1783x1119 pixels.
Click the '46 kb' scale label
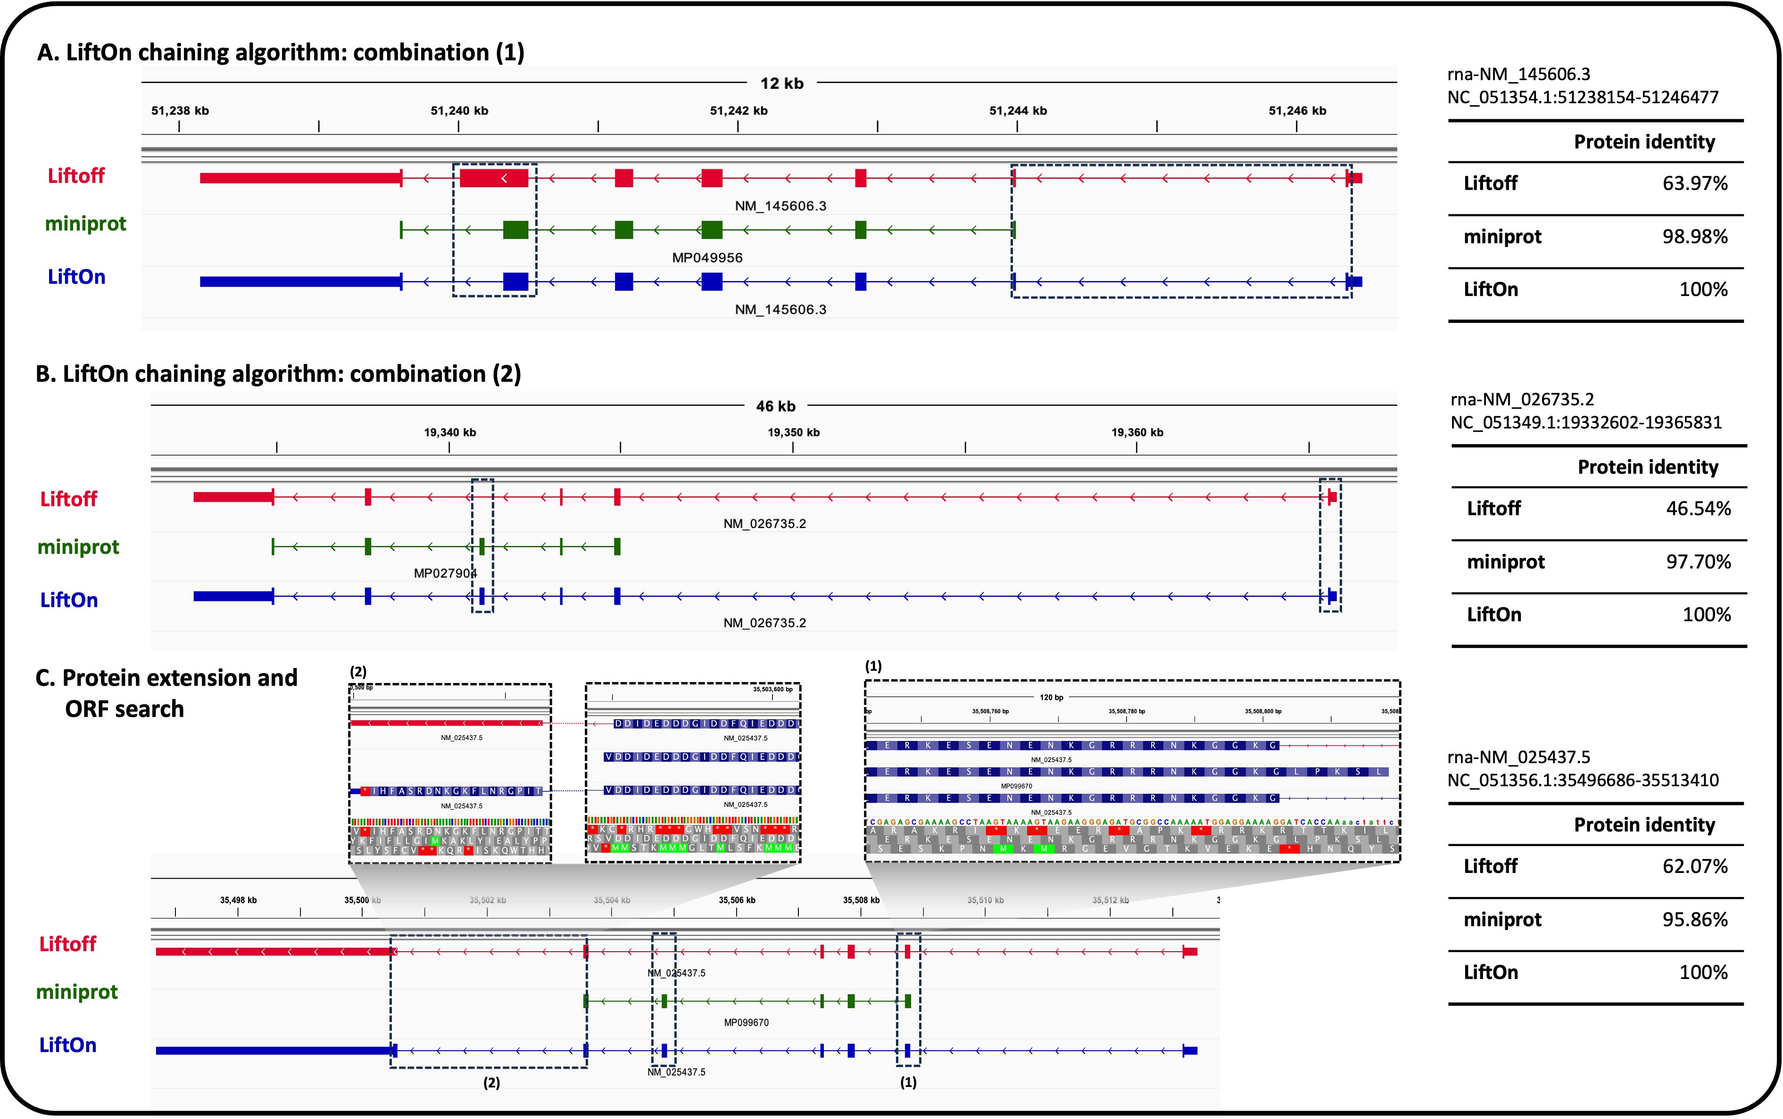click(x=775, y=406)
